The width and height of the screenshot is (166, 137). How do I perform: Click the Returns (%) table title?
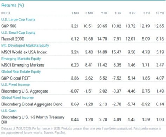pos(13,5)
